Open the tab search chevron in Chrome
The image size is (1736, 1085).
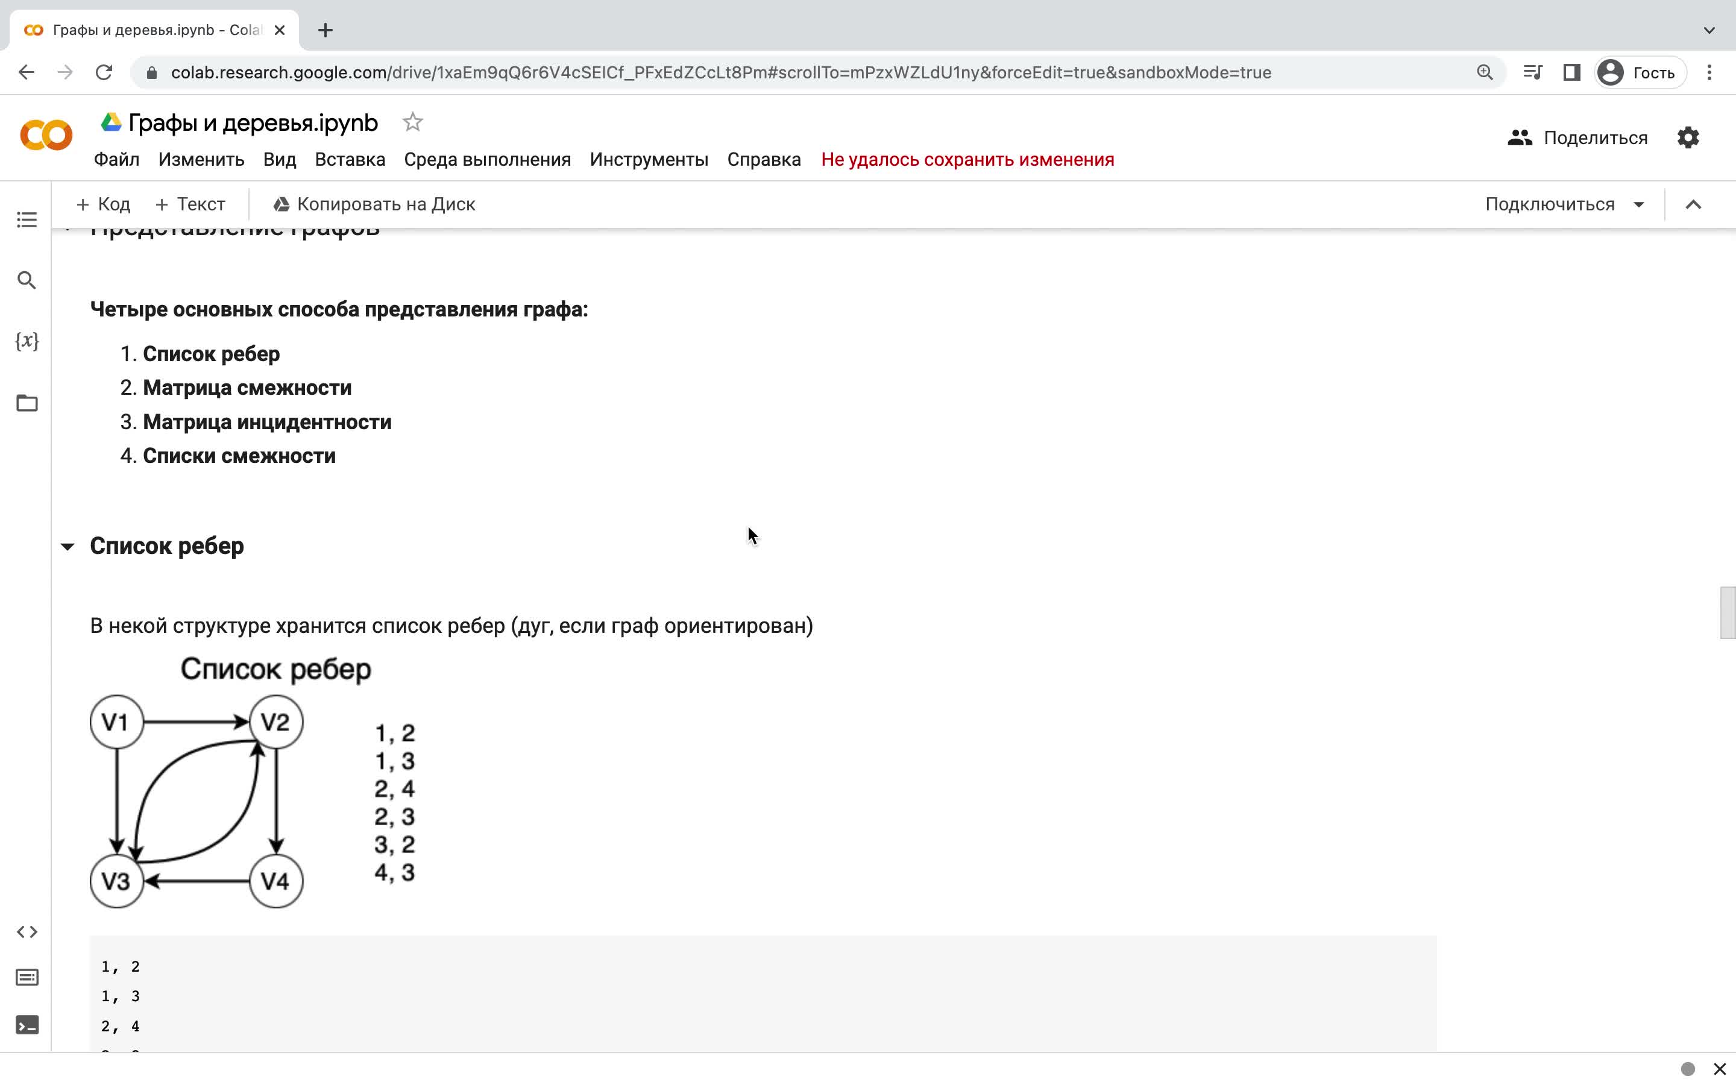point(1709,30)
